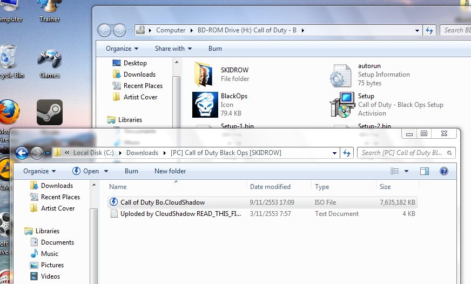
Task: Navigate to Downloads breadcrumb in address bar
Action: pos(142,153)
